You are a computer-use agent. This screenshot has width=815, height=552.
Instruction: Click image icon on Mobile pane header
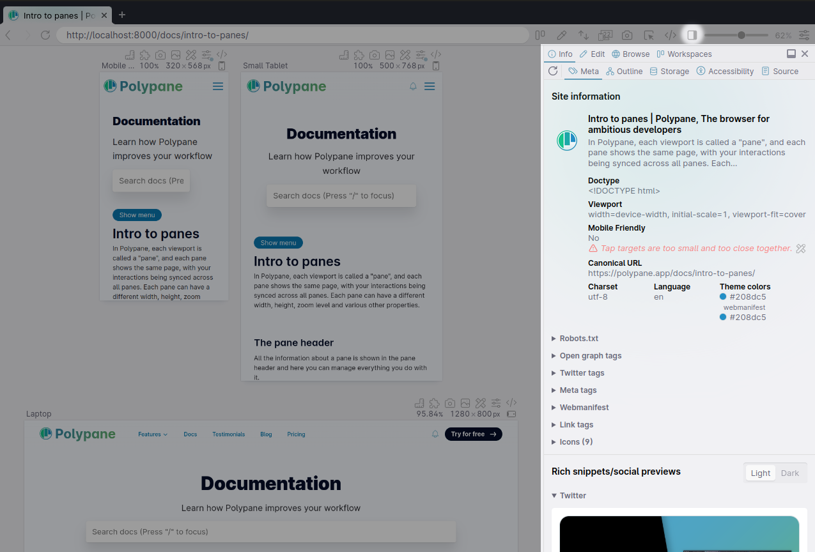point(176,55)
